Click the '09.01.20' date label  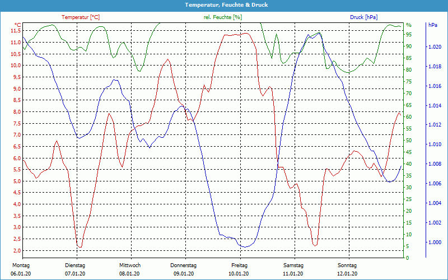184,274
